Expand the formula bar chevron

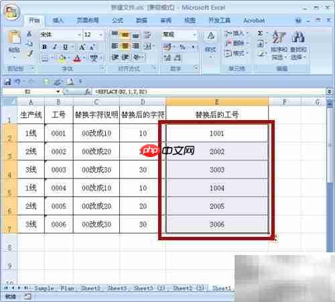coord(330,91)
